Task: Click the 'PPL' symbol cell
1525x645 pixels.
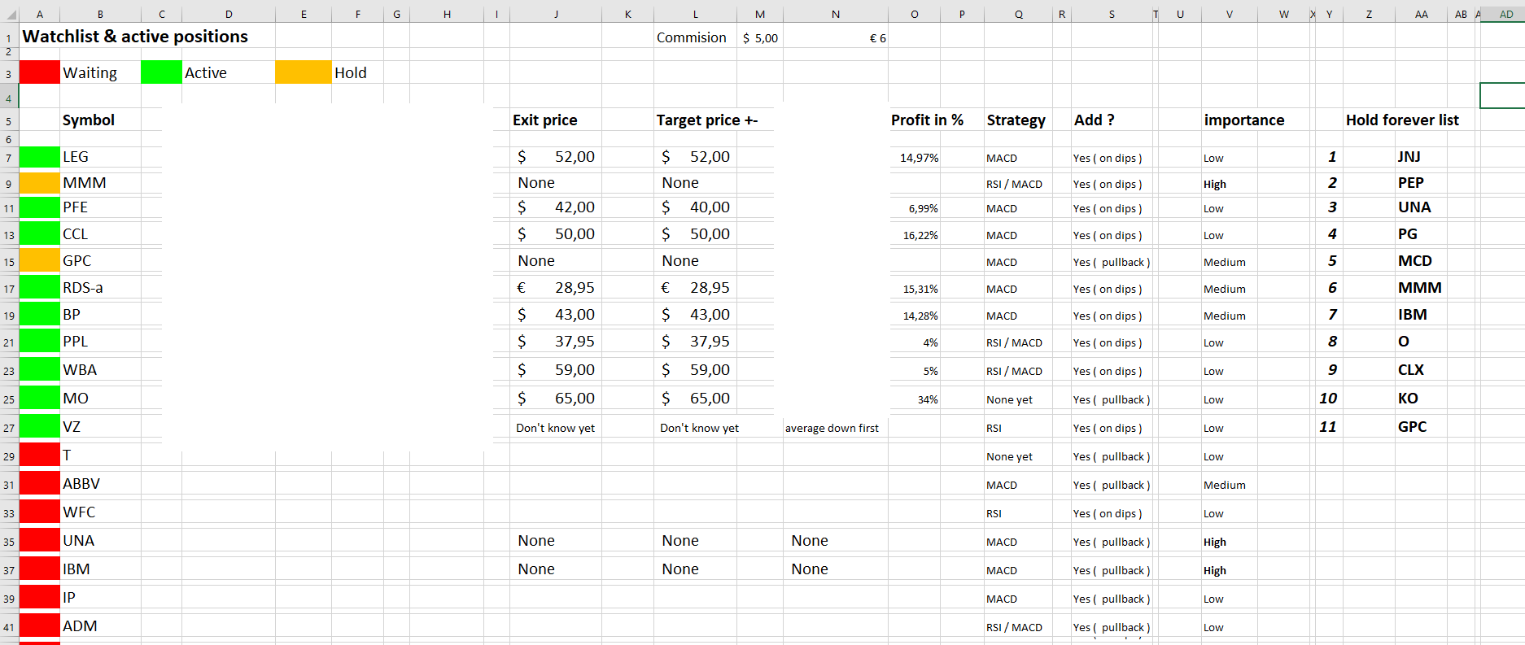Action: 100,342
